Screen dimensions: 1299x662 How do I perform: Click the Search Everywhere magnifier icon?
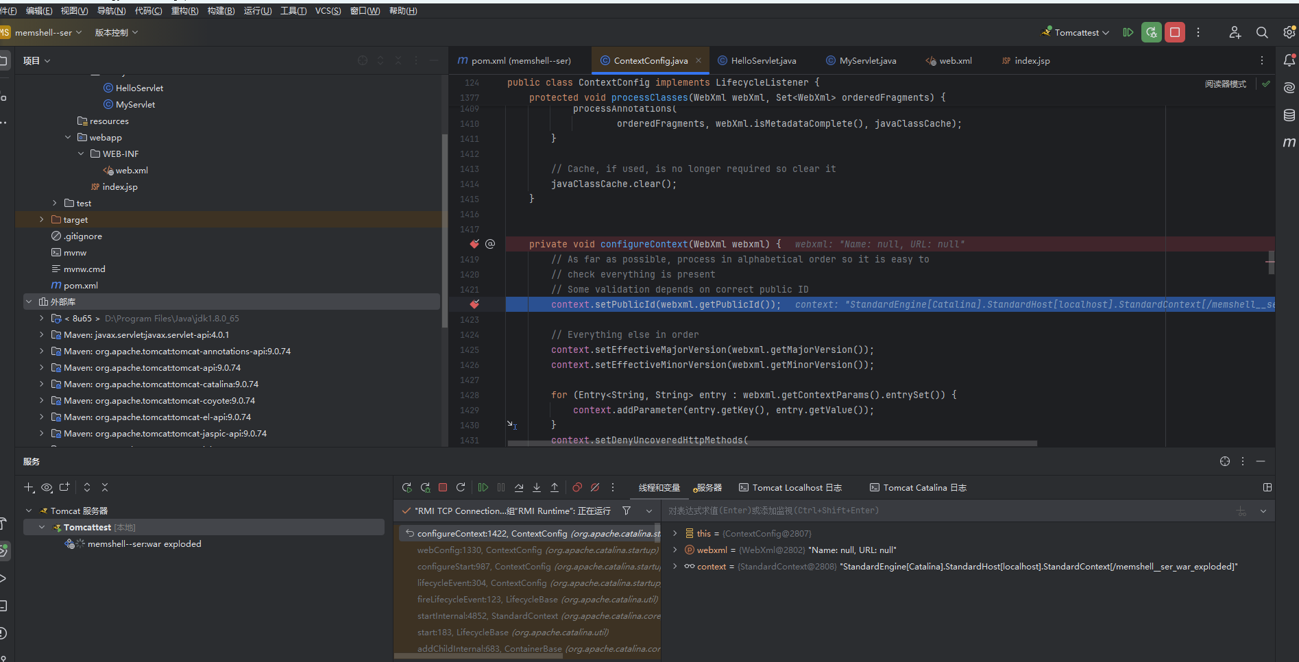(1261, 32)
